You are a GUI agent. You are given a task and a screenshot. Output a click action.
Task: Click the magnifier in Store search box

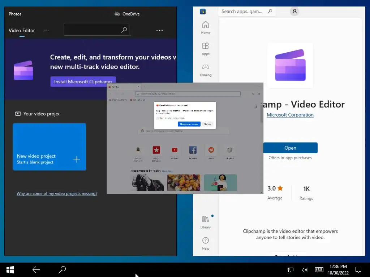270,11
